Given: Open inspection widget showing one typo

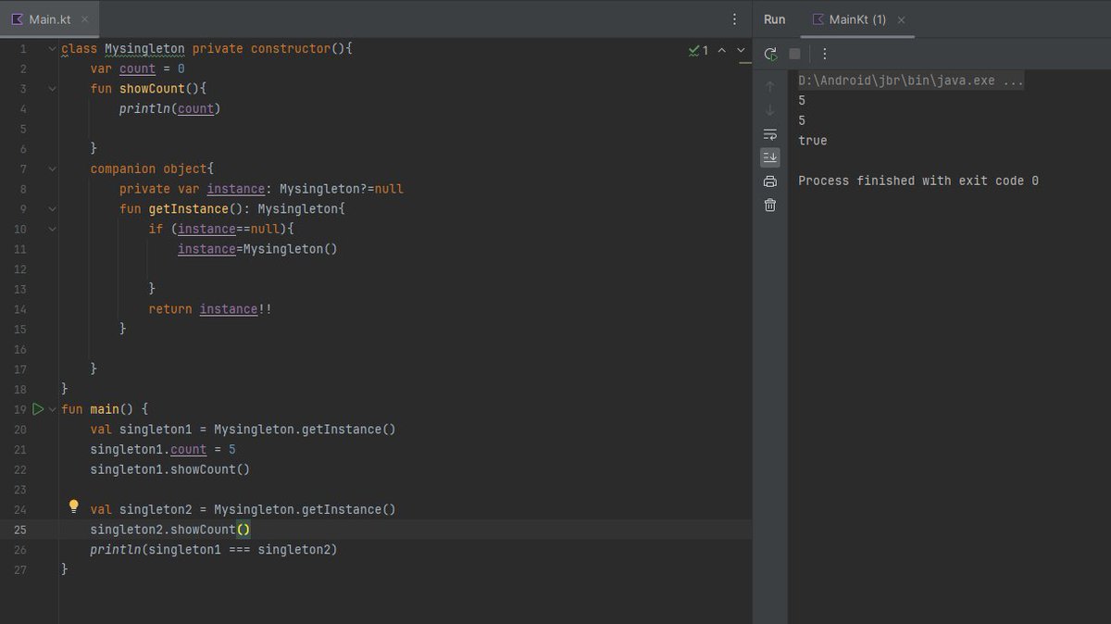Looking at the screenshot, I should pyautogui.click(x=699, y=50).
